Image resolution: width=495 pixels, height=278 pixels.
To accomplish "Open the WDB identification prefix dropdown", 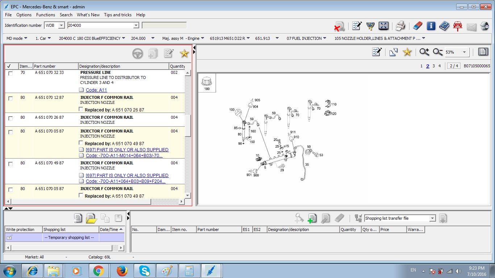I will coord(61,25).
